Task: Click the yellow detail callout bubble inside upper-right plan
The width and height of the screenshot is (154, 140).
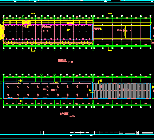Action: point(100,29)
